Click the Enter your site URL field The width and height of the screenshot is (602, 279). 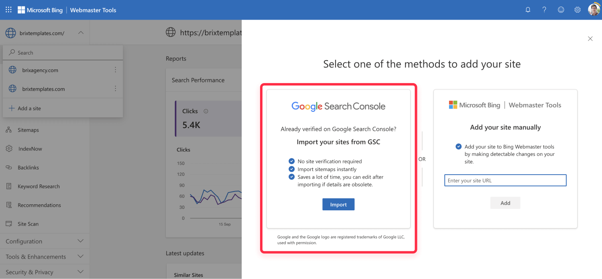click(505, 180)
